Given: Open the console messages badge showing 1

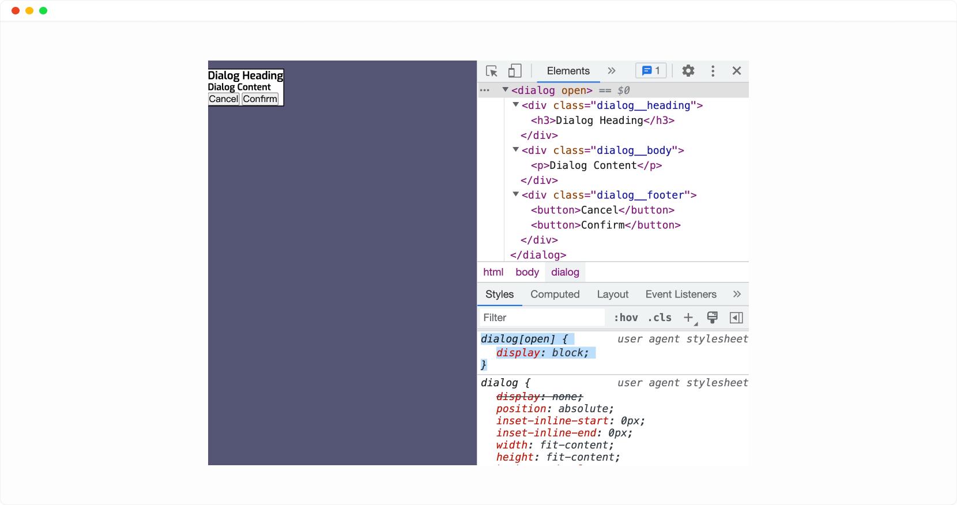Looking at the screenshot, I should coord(651,70).
